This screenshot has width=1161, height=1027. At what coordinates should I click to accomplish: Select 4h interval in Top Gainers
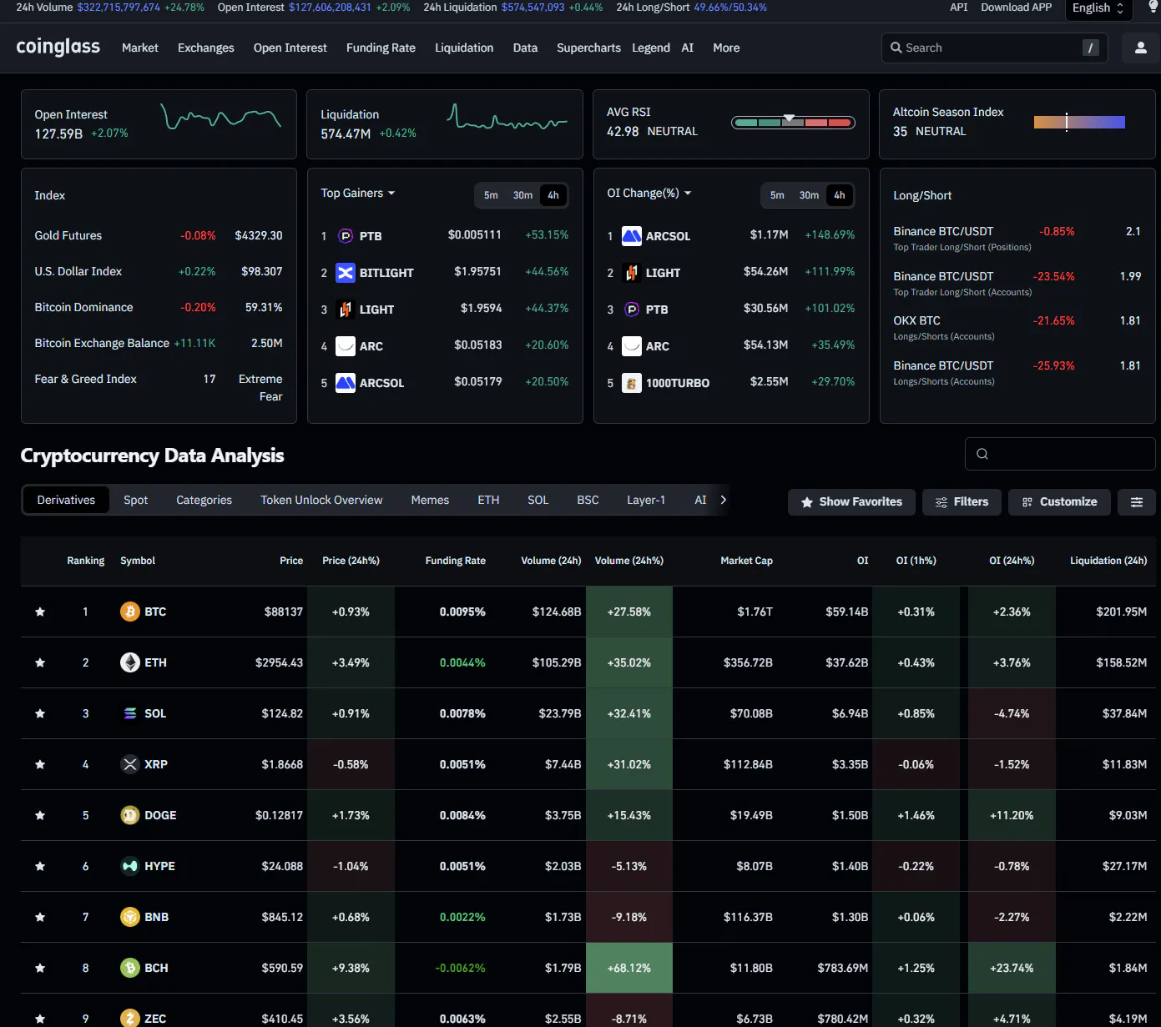[553, 195]
